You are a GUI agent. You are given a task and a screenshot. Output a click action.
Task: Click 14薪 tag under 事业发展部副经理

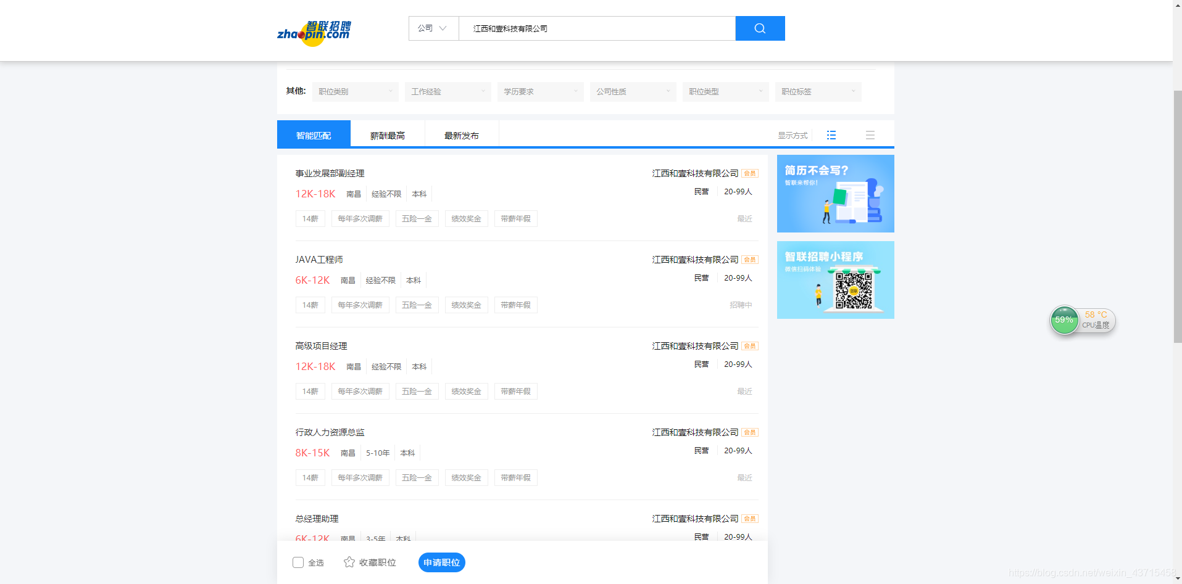(310, 219)
